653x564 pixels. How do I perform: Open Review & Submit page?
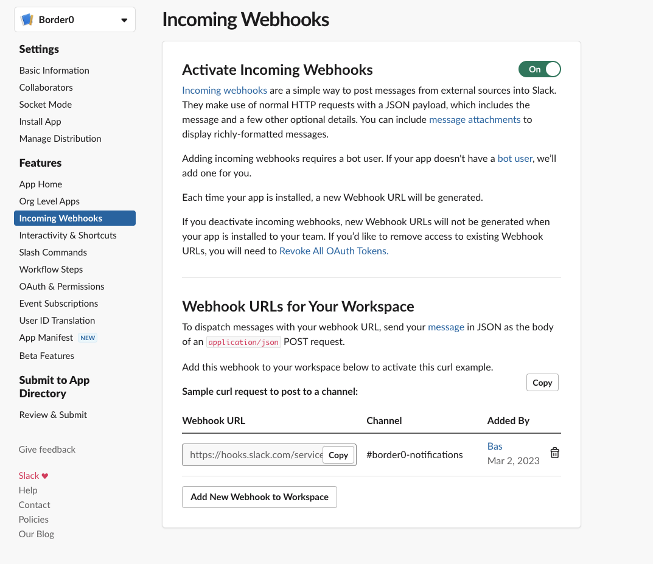coord(53,415)
